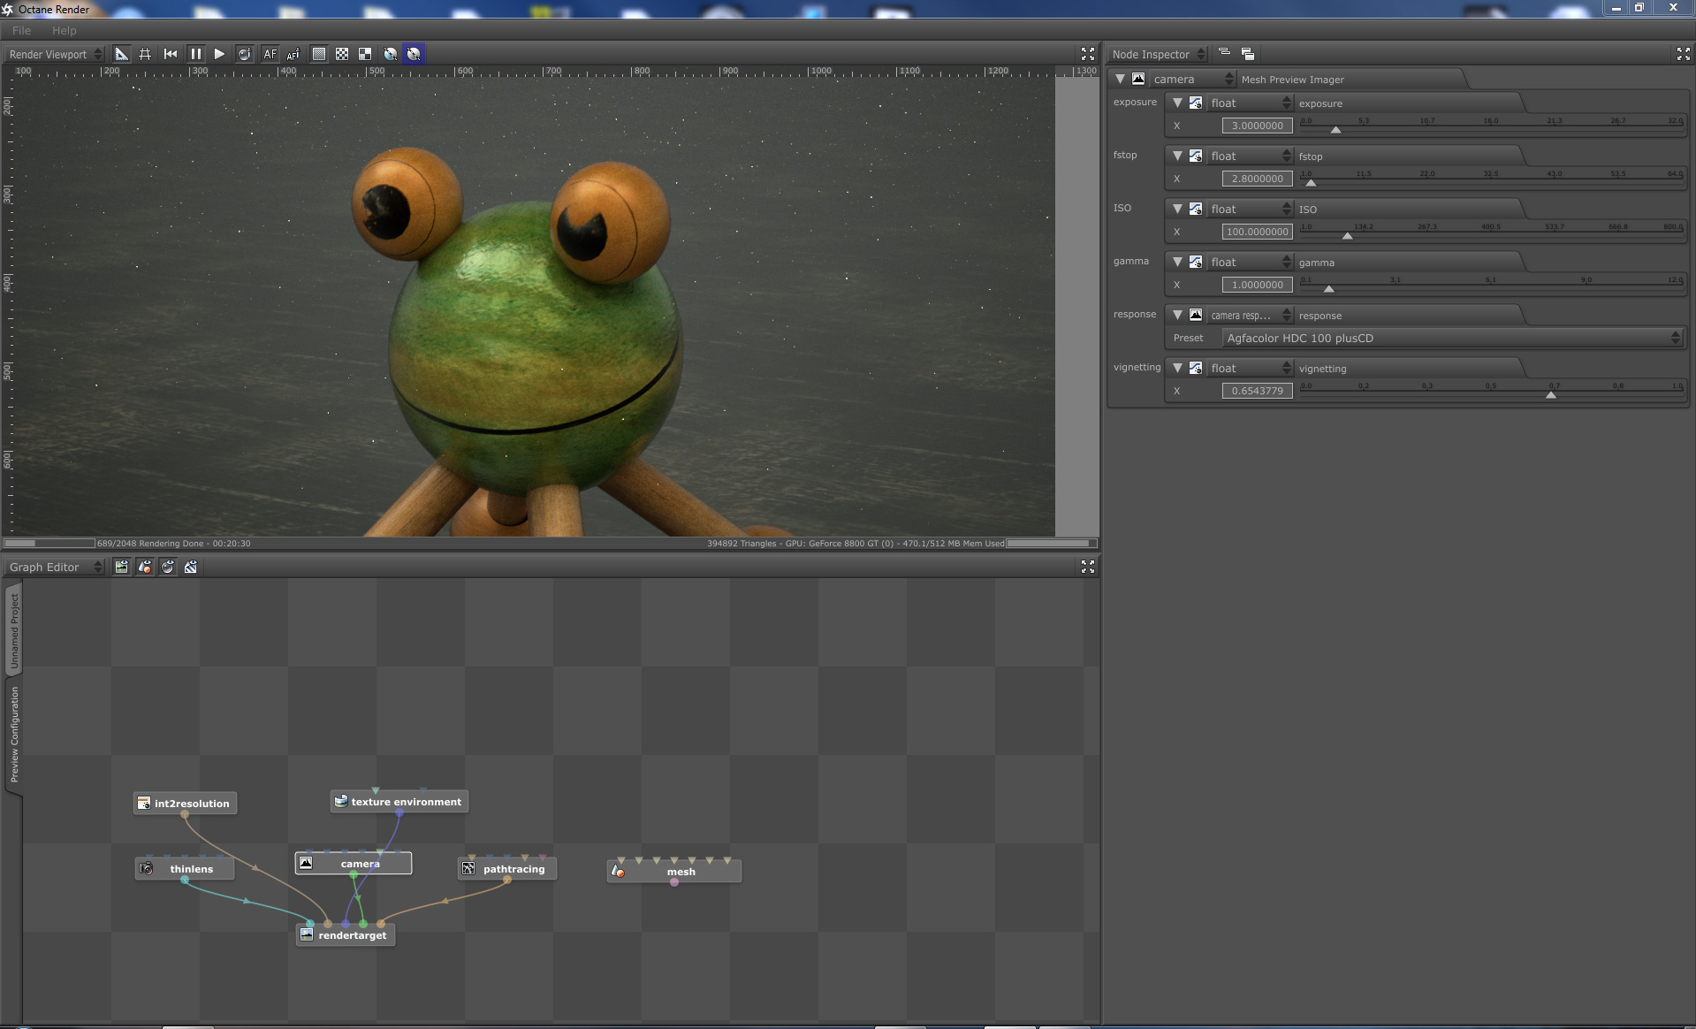This screenshot has height=1029, width=1696.
Task: Click the stacked windows icon in Node Inspector
Action: pos(1247,54)
